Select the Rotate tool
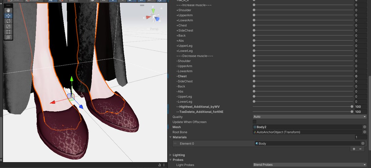The image size is (371, 168). [x=8, y=21]
